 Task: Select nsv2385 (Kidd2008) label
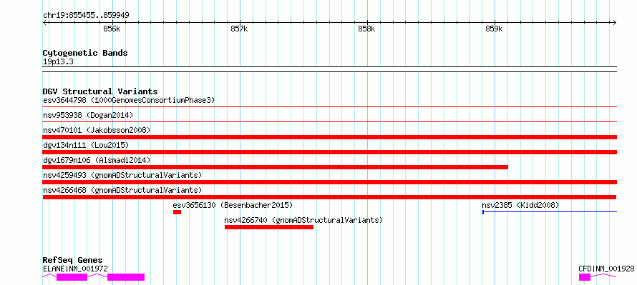point(520,205)
